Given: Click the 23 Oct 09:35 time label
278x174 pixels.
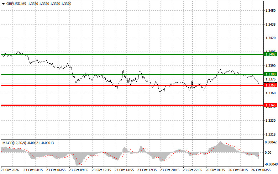Looking at the screenshot, I should click(x=79, y=170).
